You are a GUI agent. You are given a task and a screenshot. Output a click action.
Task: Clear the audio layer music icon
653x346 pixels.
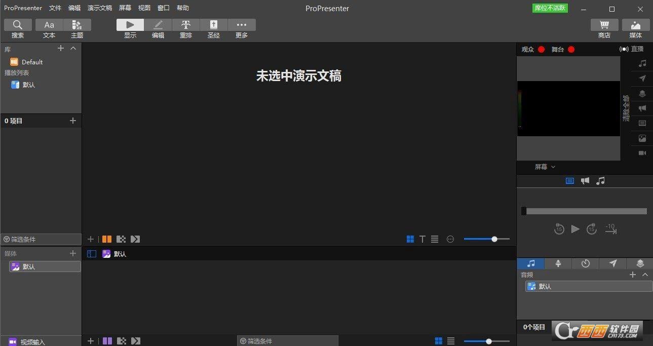pos(642,63)
